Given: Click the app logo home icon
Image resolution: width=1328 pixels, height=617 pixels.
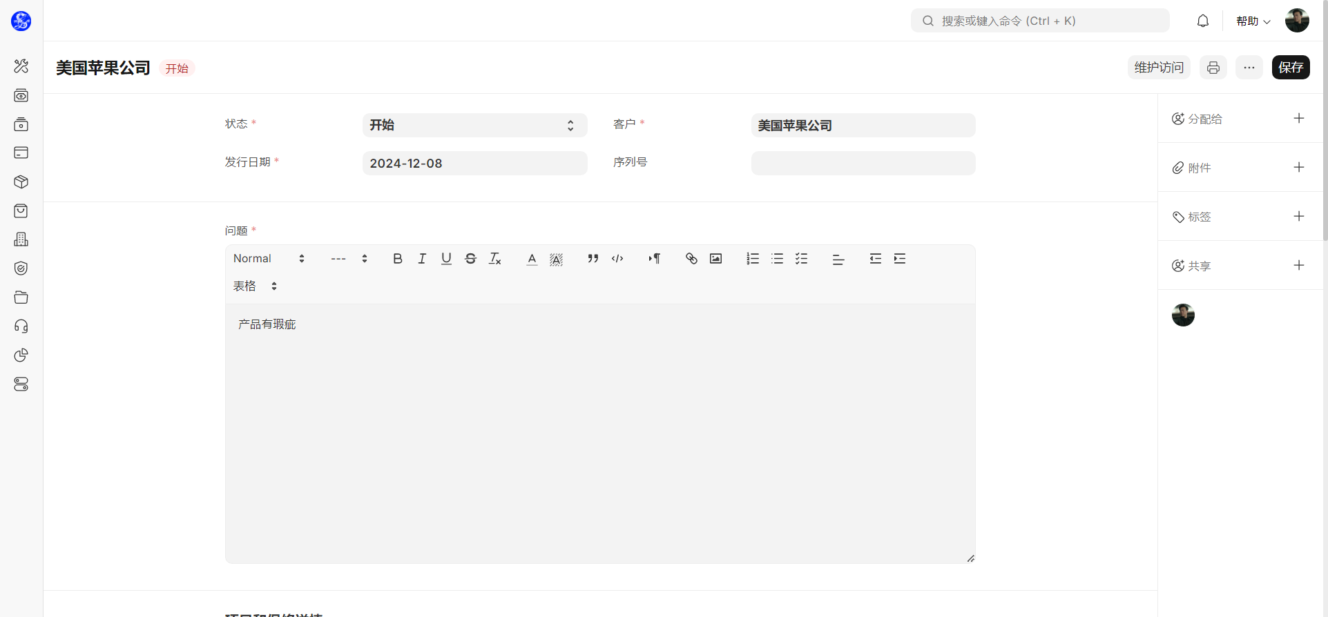Looking at the screenshot, I should (x=21, y=21).
